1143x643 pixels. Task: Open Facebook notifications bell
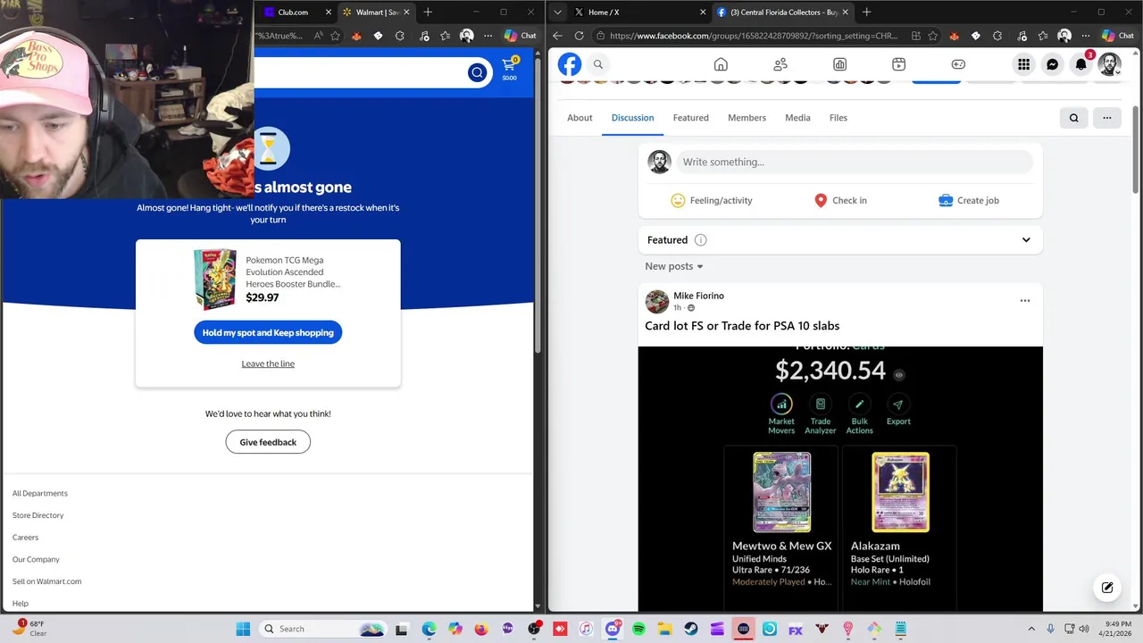(1080, 64)
